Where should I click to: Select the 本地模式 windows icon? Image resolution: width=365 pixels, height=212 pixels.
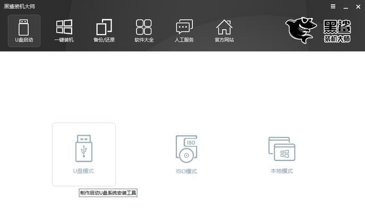pos(282,149)
